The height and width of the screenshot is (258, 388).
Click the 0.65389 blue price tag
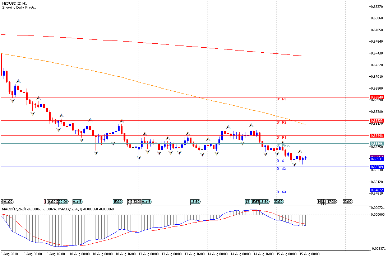pos(377,167)
